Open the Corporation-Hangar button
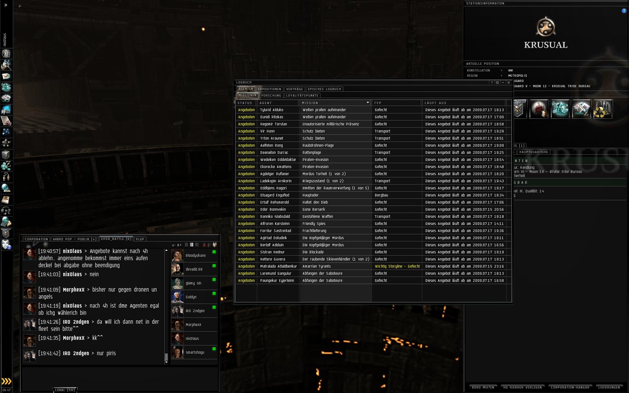This screenshot has width=629, height=393. [570, 387]
